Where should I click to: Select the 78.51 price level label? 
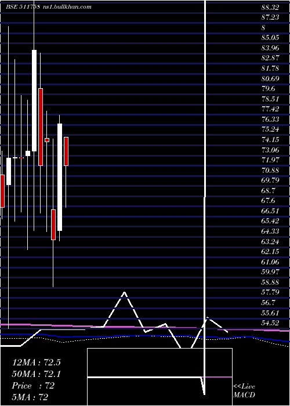(x=270, y=99)
